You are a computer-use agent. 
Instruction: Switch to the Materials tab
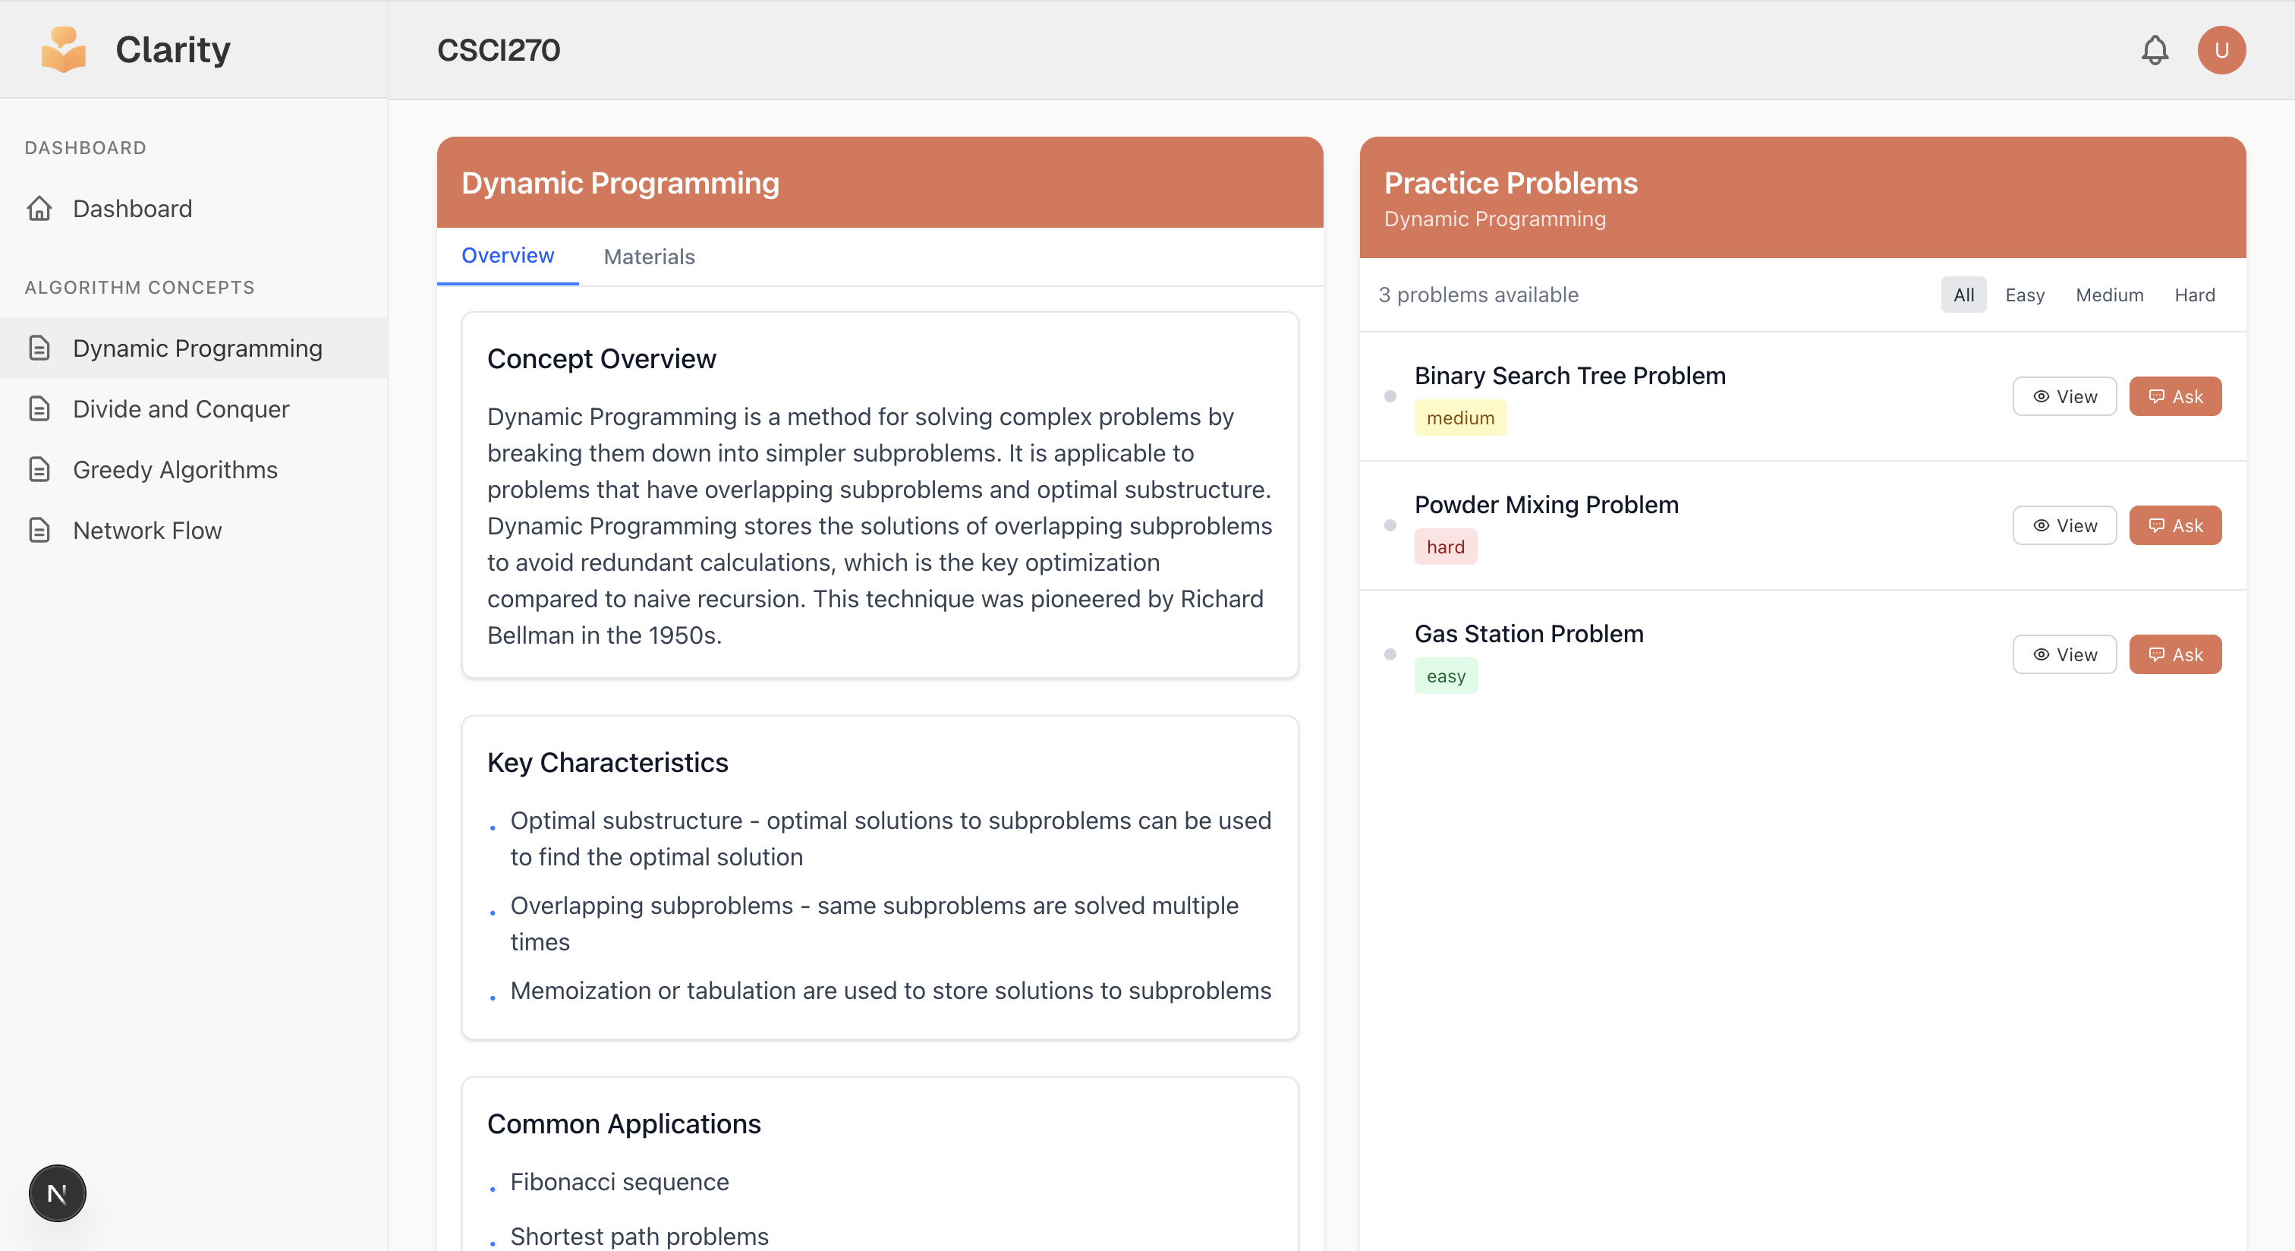[x=649, y=257]
